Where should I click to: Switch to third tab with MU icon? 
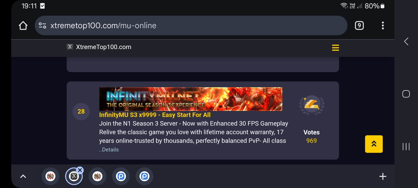(97, 176)
